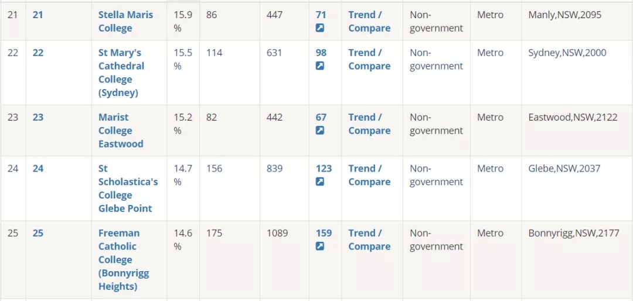
Task: Open St Scholastica's College Glebe Point link
Action: pyautogui.click(x=128, y=189)
